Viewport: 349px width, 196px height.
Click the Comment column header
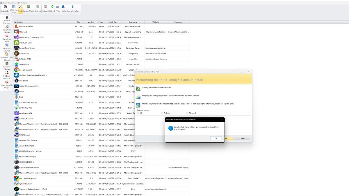(x=178, y=22)
